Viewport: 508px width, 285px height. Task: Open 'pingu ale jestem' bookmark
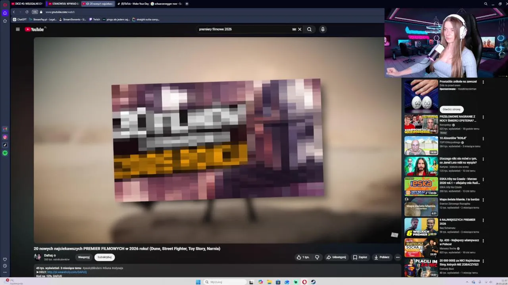[x=116, y=19]
